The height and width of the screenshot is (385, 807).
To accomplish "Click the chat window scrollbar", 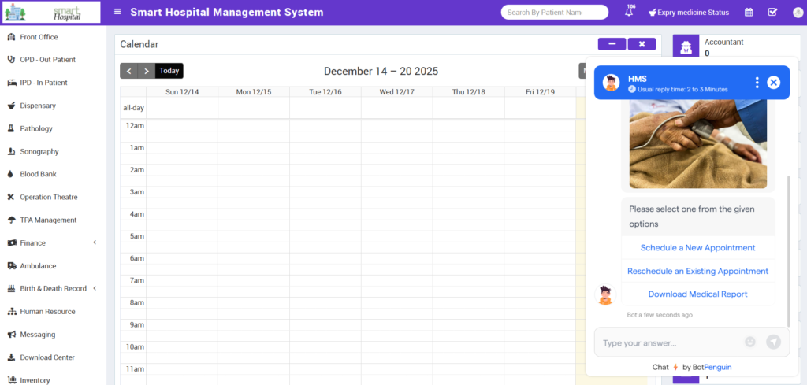I will pos(788,252).
